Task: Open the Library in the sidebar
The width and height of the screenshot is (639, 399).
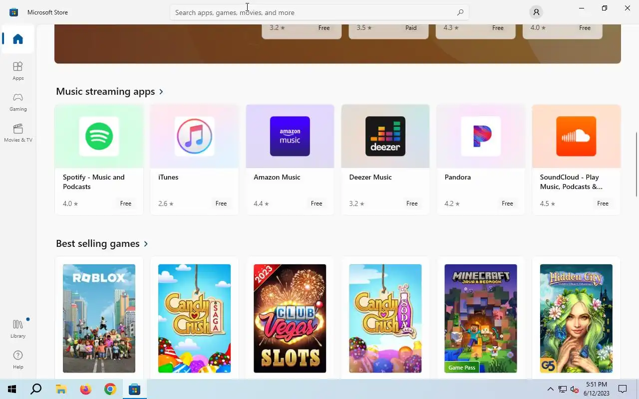Action: click(18, 329)
